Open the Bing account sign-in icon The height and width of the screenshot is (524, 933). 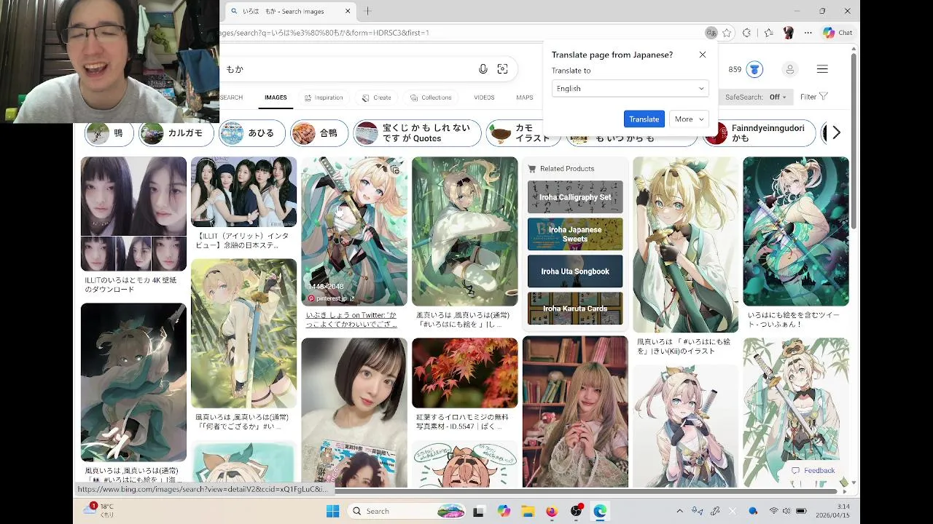point(789,69)
